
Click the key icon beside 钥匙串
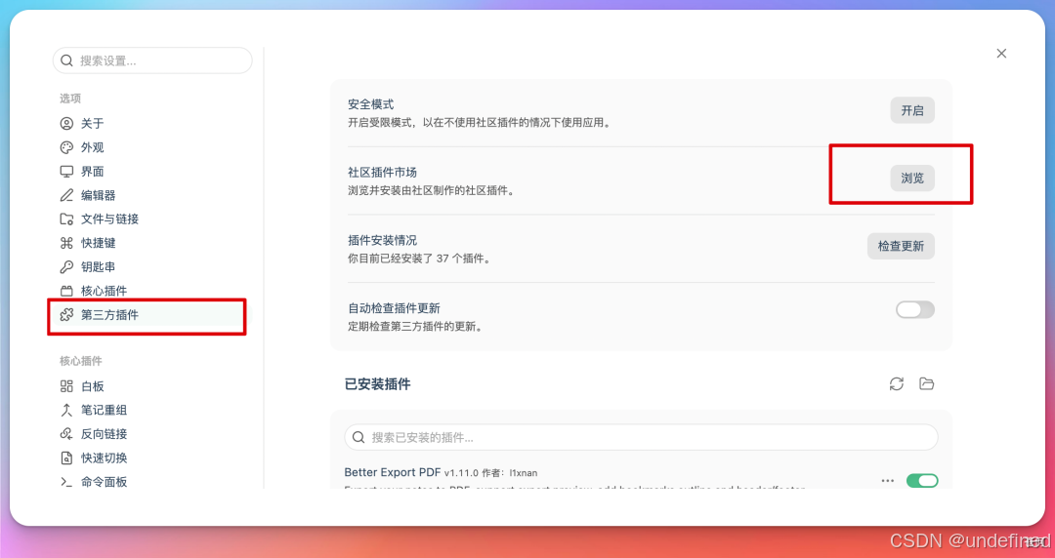point(66,267)
